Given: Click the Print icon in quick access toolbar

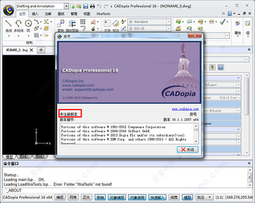Looking at the screenshot, I should pyautogui.click(x=92, y=6).
